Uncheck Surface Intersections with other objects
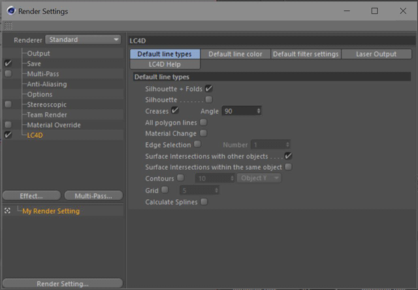 click(288, 155)
